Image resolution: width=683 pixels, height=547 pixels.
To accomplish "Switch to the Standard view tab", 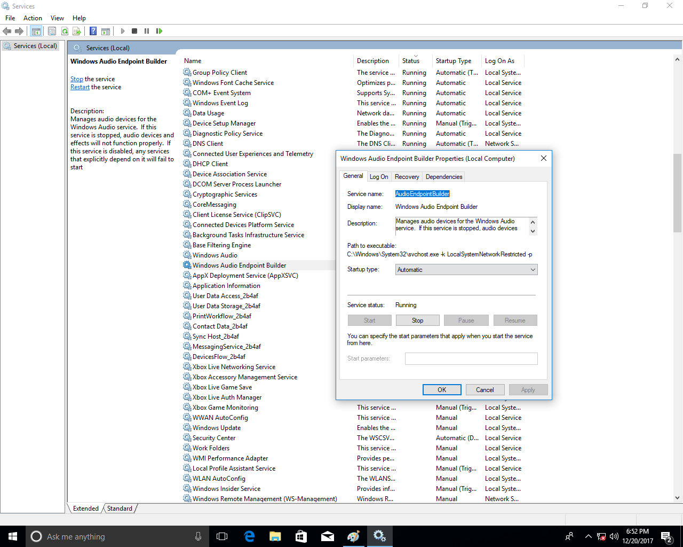I will tap(120, 509).
